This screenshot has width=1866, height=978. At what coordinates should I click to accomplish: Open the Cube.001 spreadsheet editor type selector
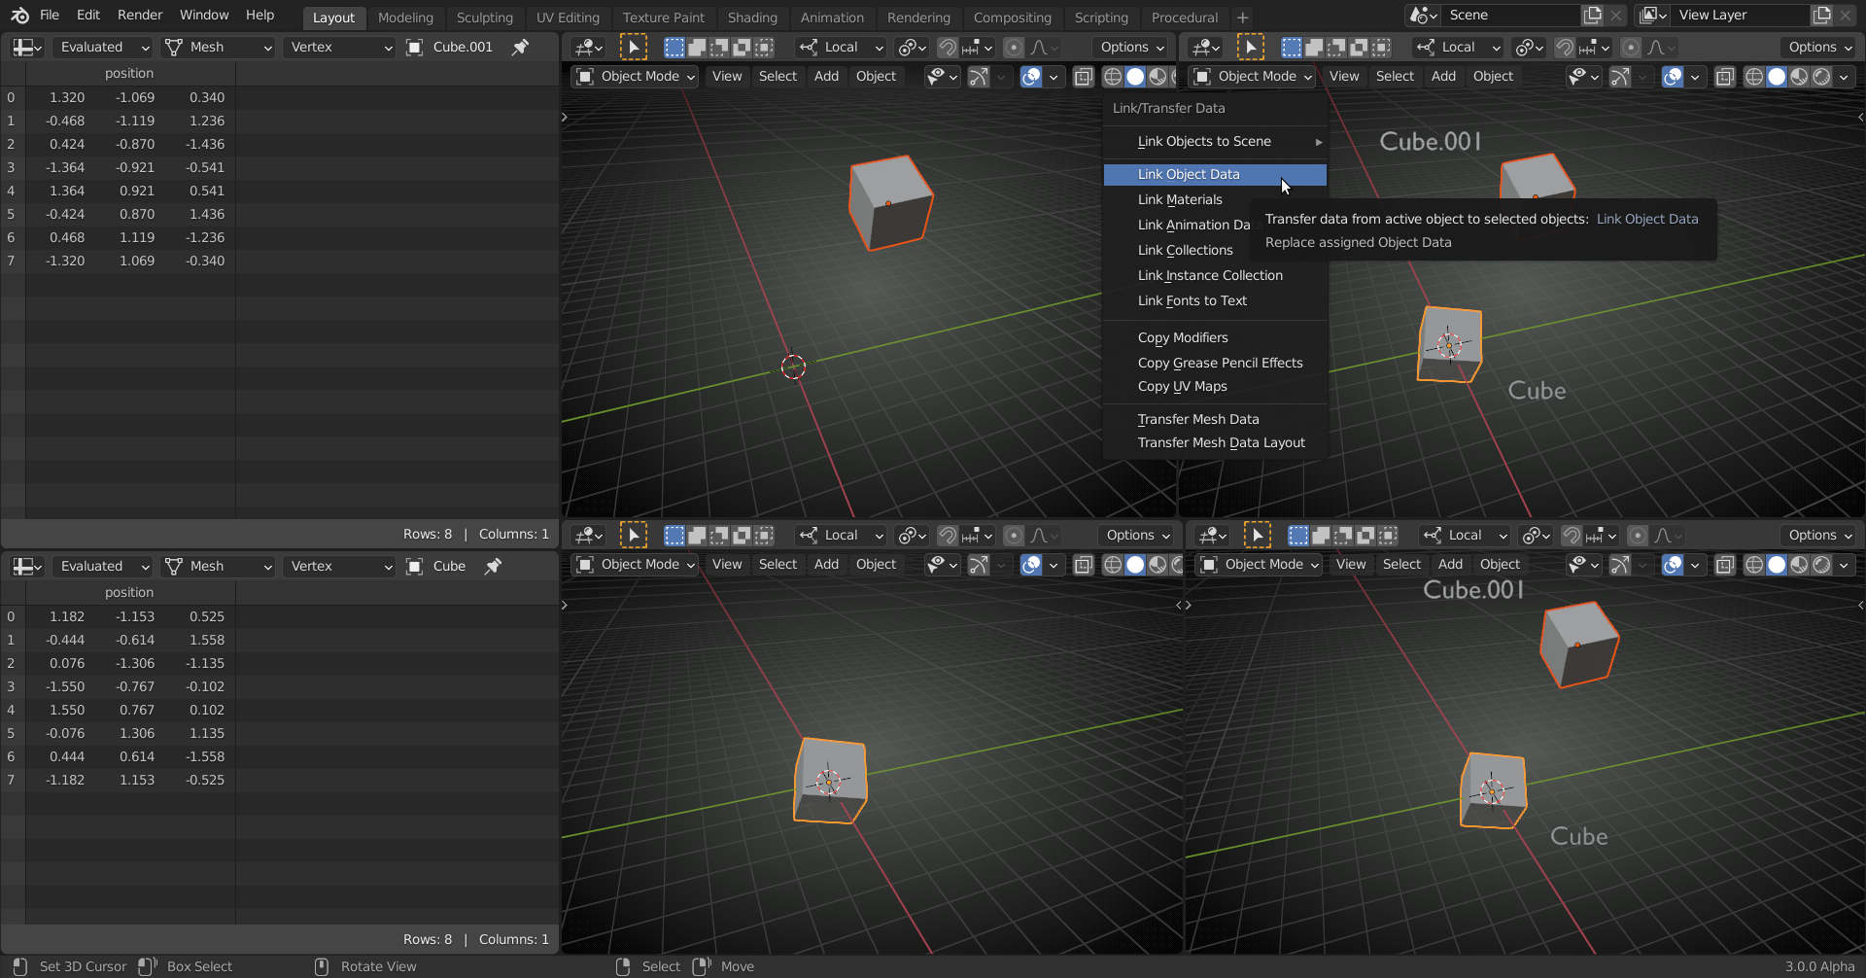[27, 47]
